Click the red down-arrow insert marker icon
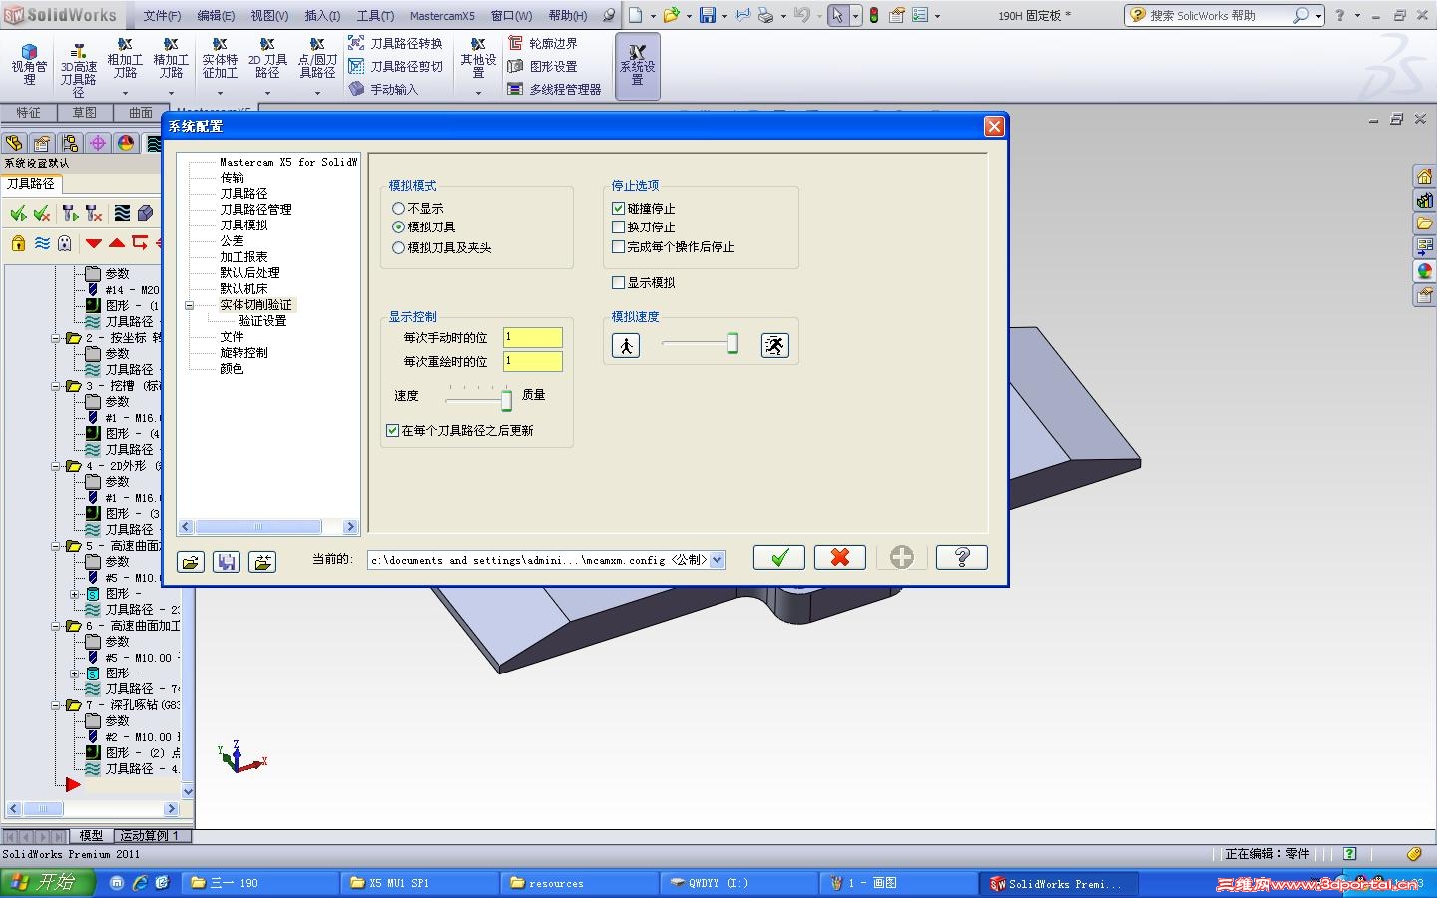The width and height of the screenshot is (1437, 898). coord(94,243)
